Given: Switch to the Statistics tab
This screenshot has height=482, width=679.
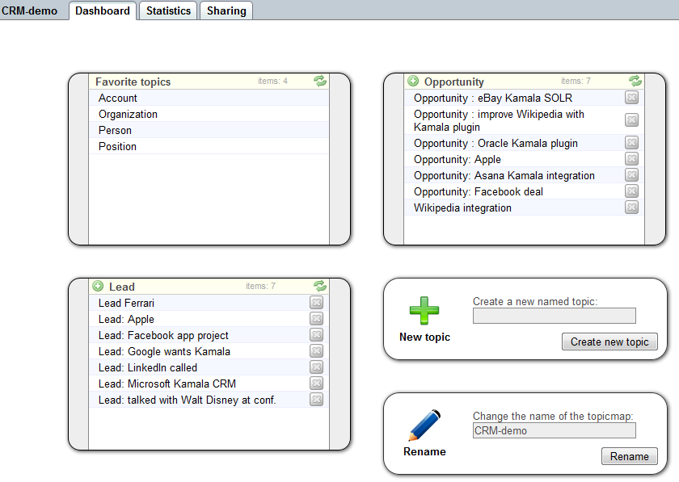Looking at the screenshot, I should 168,10.
